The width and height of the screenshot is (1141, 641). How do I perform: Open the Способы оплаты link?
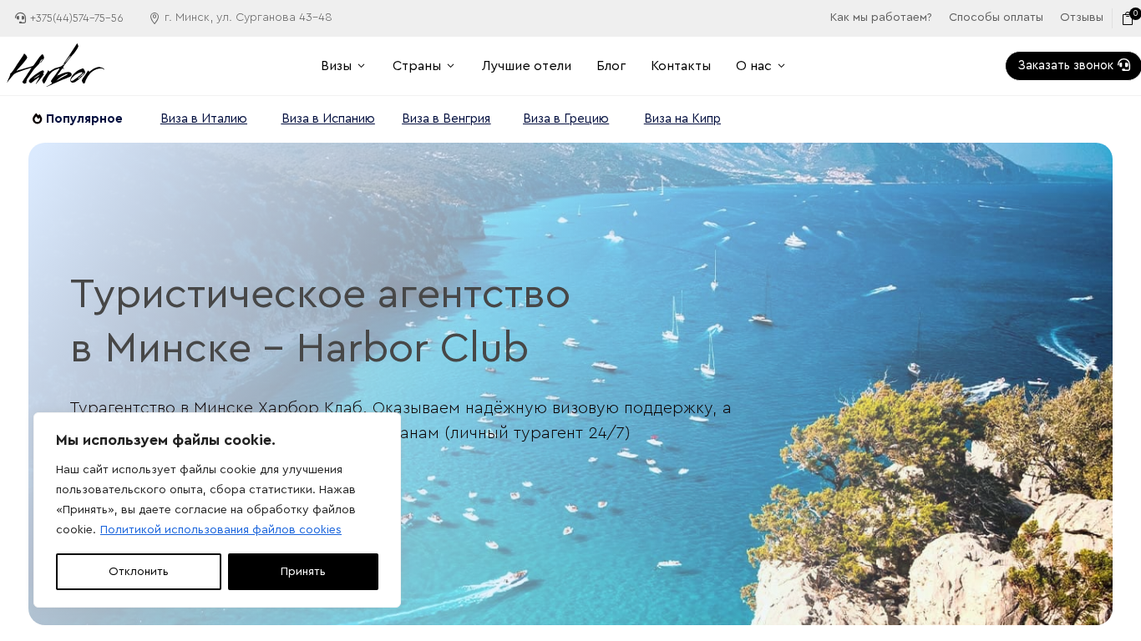pyautogui.click(x=996, y=18)
